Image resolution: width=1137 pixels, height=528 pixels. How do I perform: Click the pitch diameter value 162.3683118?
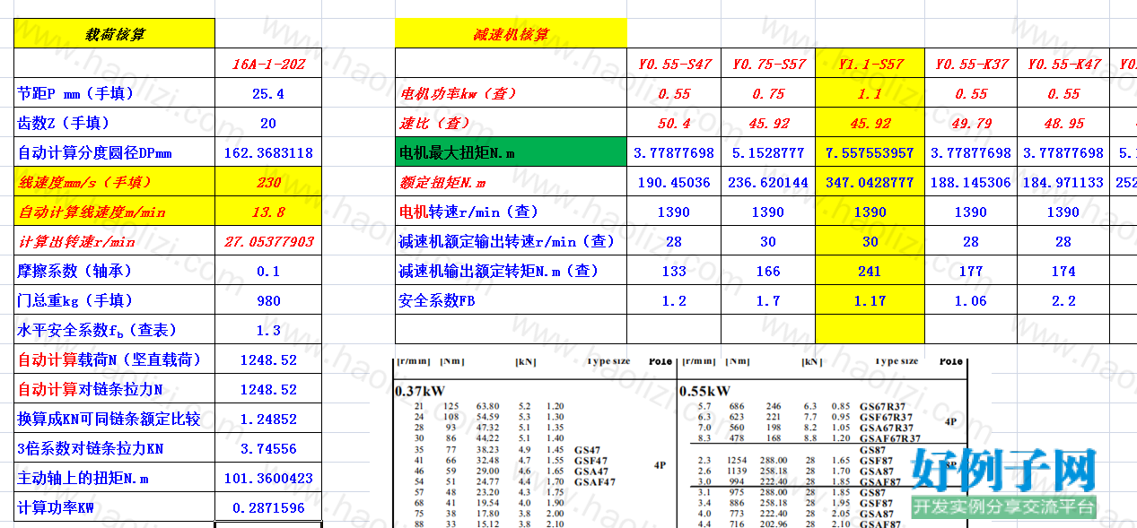268,152
